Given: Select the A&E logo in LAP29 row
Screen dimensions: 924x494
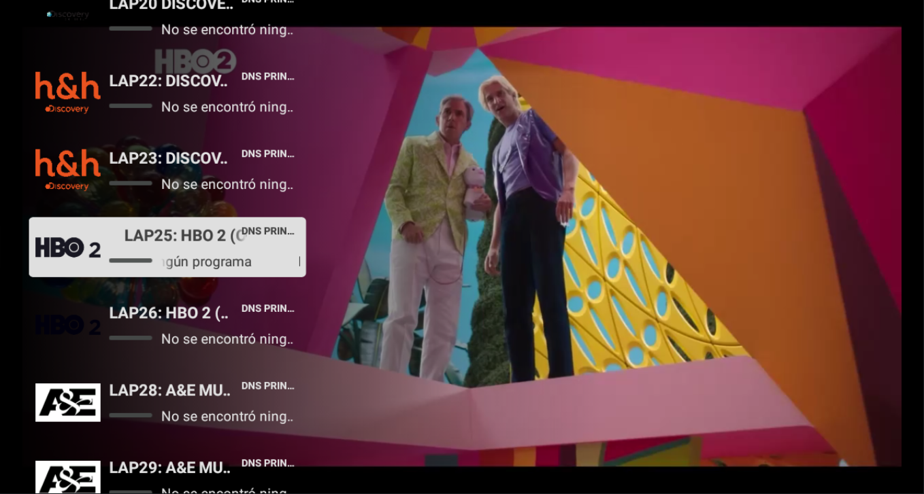Looking at the screenshot, I should coord(68,477).
